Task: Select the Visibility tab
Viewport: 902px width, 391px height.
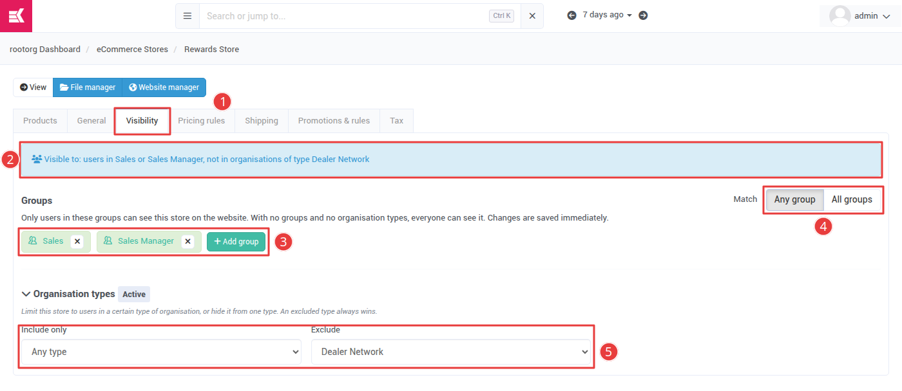Action: (x=142, y=121)
